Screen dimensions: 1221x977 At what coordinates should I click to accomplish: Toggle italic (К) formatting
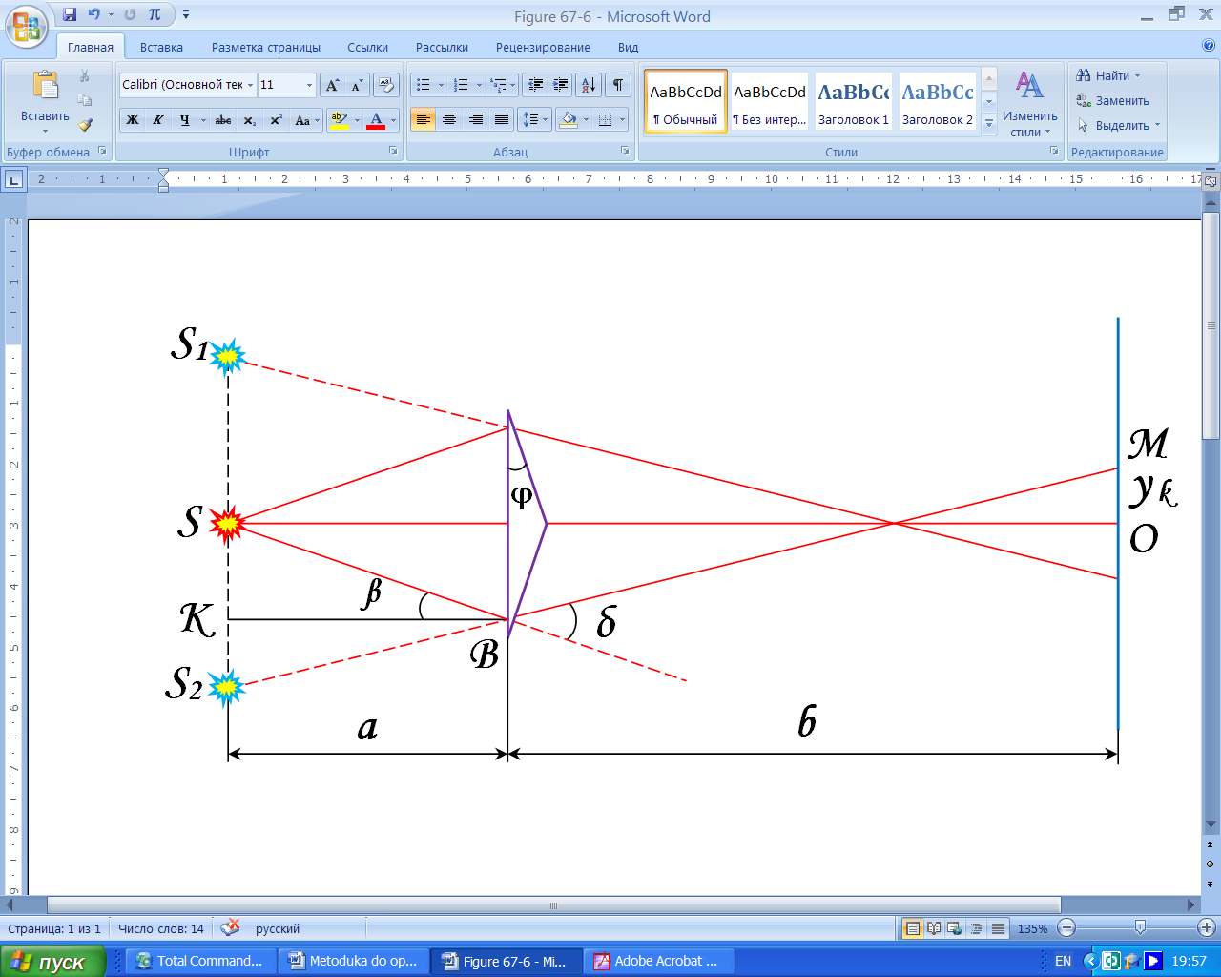point(157,120)
